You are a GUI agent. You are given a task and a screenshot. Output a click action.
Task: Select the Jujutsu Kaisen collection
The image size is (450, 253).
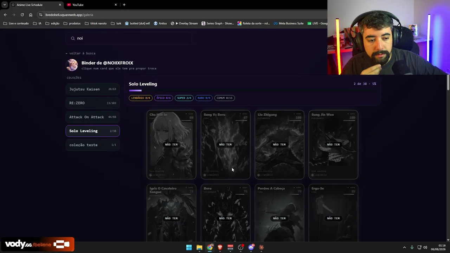click(92, 89)
